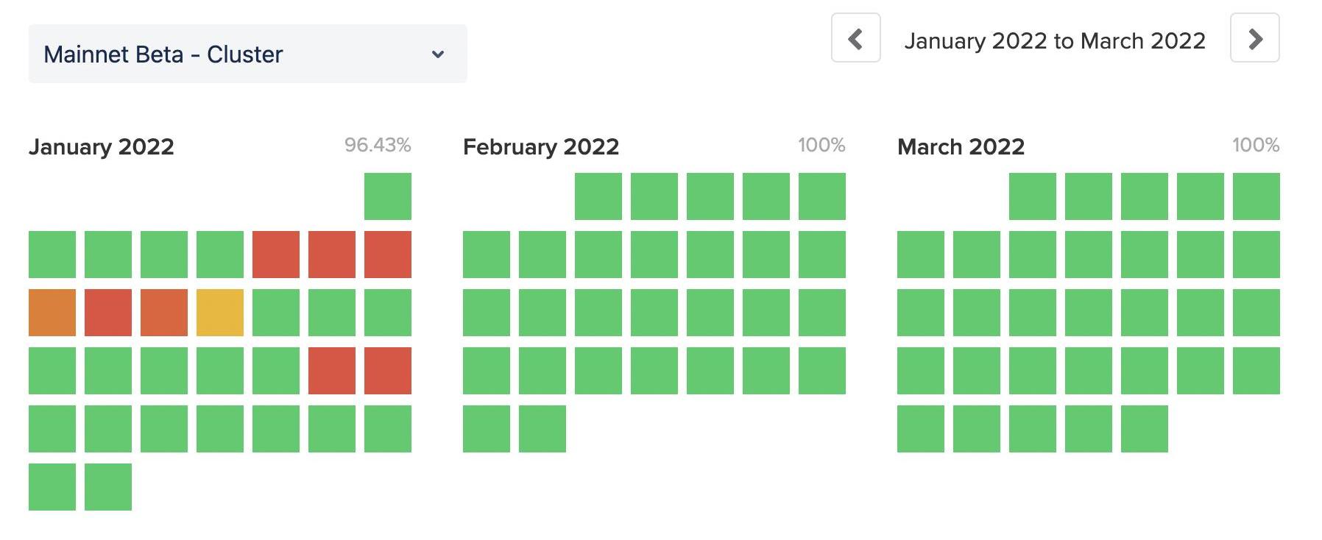Select the orange January 9 square
This screenshot has height=540, width=1322.
coord(52,313)
